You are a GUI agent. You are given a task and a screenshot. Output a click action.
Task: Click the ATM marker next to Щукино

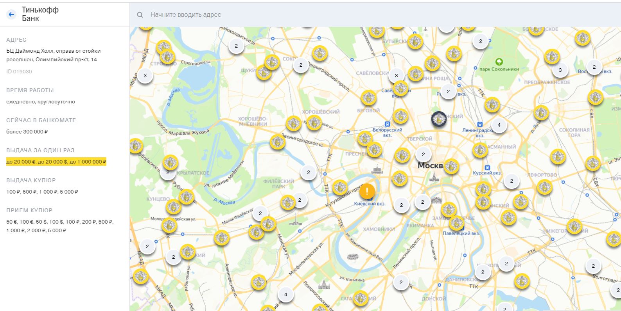[x=264, y=73]
